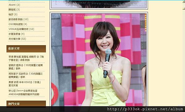Open the Akemi (2) category
This screenshot has height=112, width=185.
tap(14, 5)
